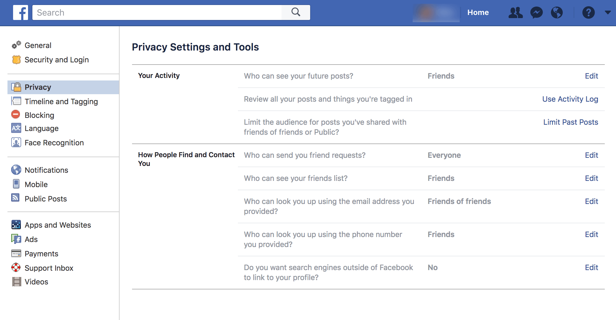616x320 pixels.
Task: Click the Support Inbox lifebuoy icon
Action: coord(16,268)
